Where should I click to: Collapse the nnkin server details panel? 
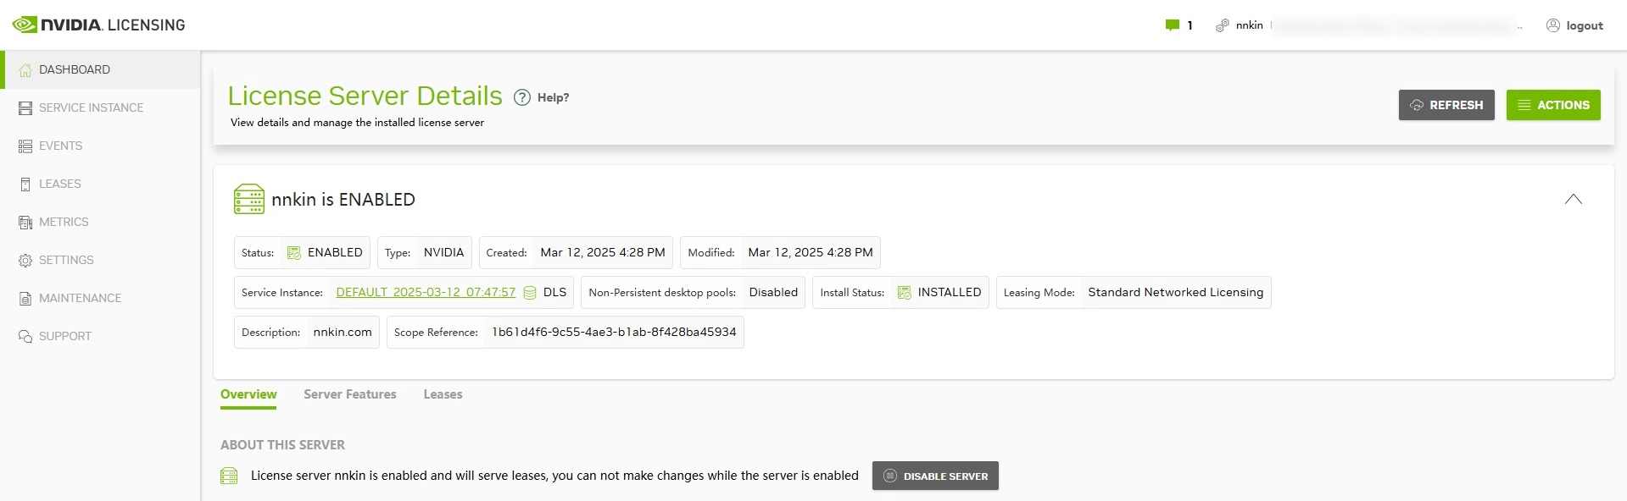coord(1573,200)
